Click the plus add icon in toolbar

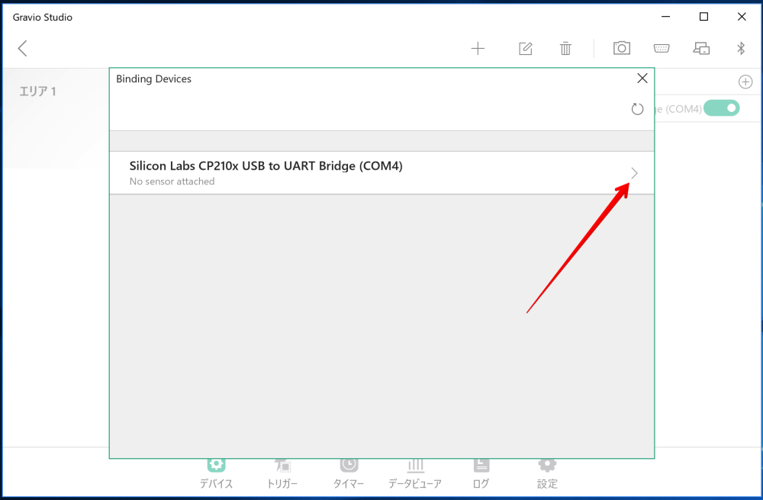478,48
